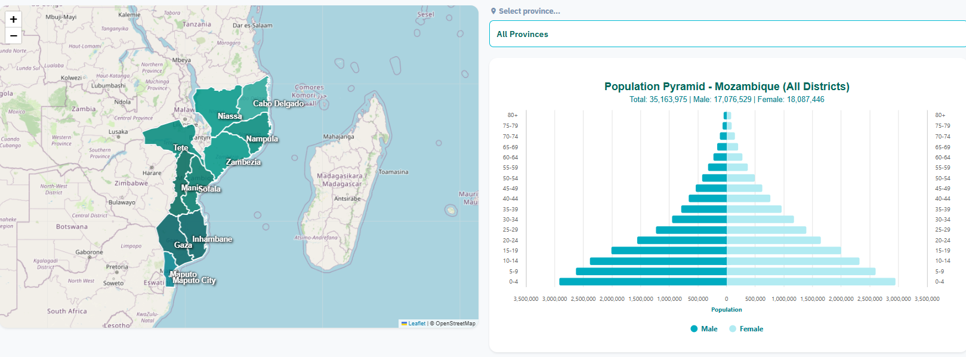Screen dimensions: 966x357
Task: Select Niassa province on the map
Action: coord(230,116)
